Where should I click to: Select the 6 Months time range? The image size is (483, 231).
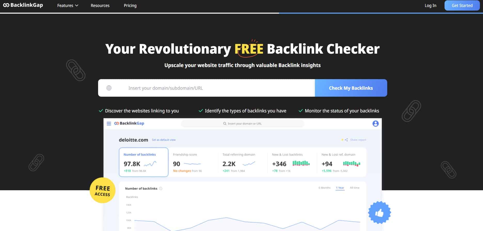pos(324,188)
